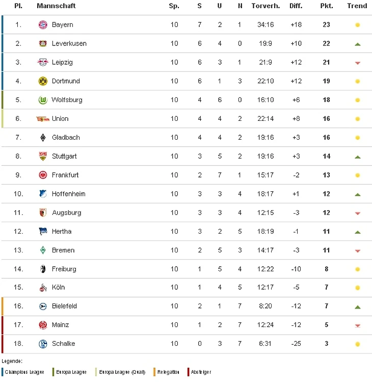
Task: Select the Leipzig team crest
Action: click(x=43, y=62)
